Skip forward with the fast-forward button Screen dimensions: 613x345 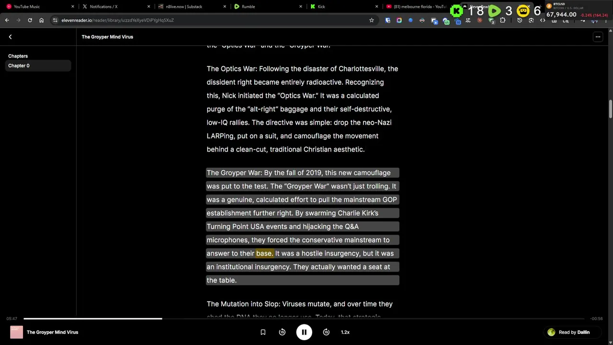coord(326,332)
